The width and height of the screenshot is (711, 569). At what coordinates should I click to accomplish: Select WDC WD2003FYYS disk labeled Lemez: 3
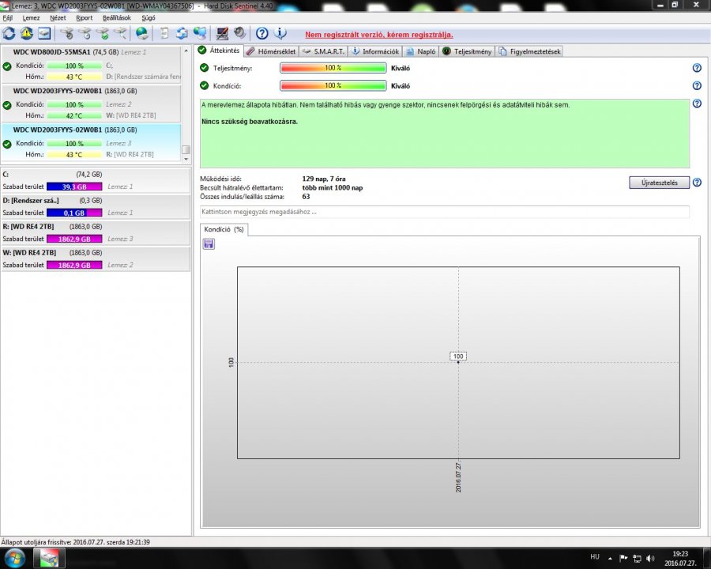[91, 142]
